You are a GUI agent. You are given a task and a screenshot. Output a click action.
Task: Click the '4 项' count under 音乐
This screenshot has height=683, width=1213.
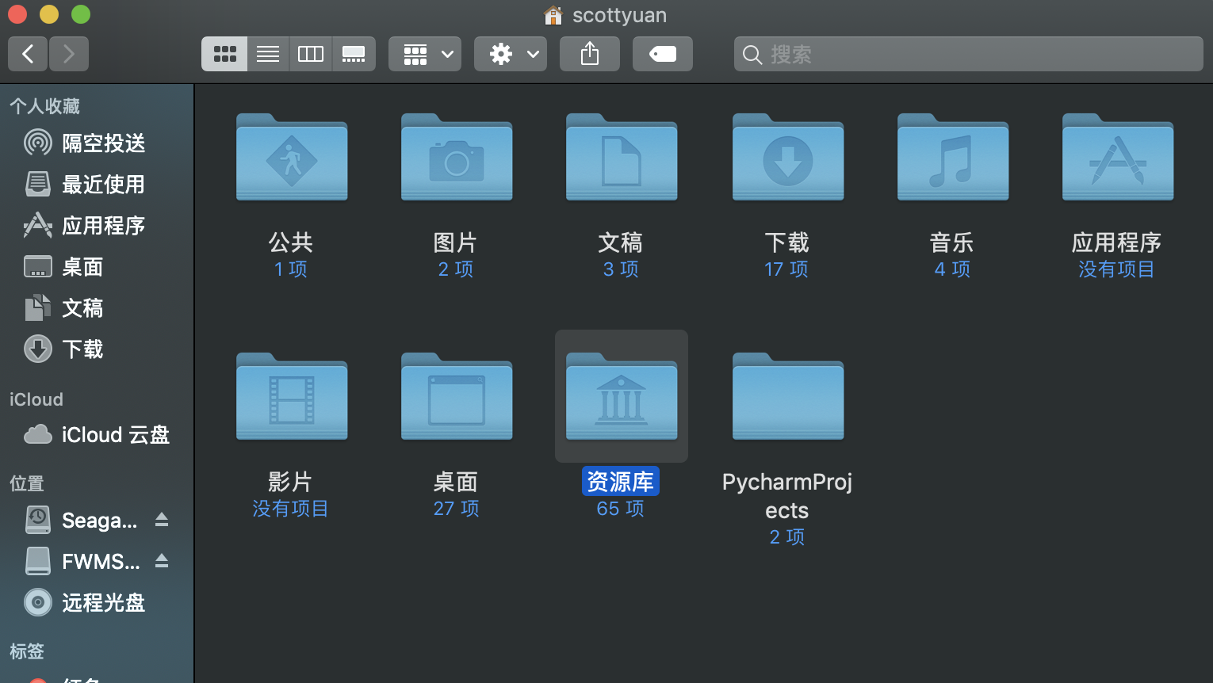952,269
